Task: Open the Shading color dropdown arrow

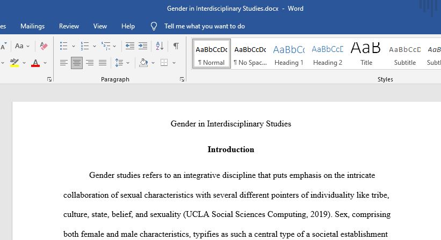Action: pyautogui.click(x=153, y=63)
